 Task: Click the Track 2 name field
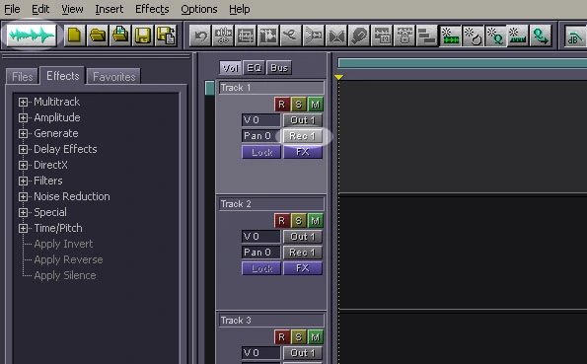[x=271, y=204]
